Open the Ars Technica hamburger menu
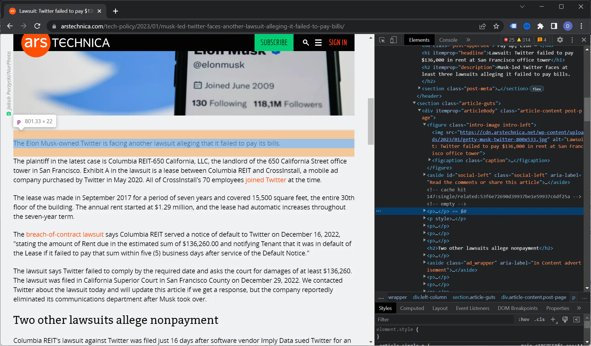The height and width of the screenshot is (346, 591). point(318,42)
